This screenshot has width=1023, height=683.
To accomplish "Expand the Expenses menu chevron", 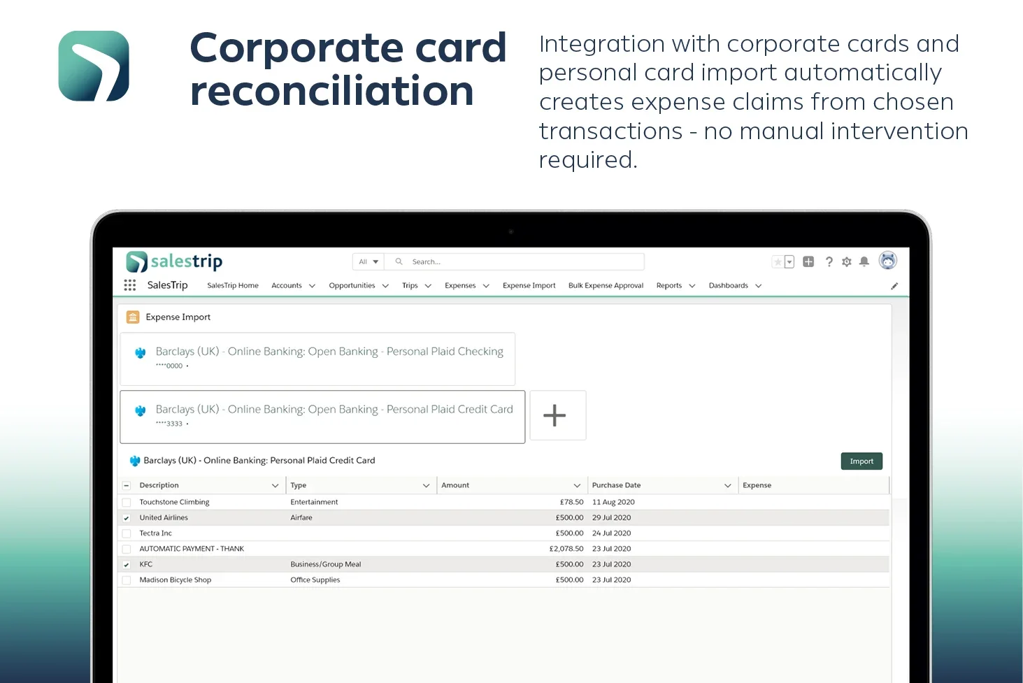I will (x=486, y=286).
